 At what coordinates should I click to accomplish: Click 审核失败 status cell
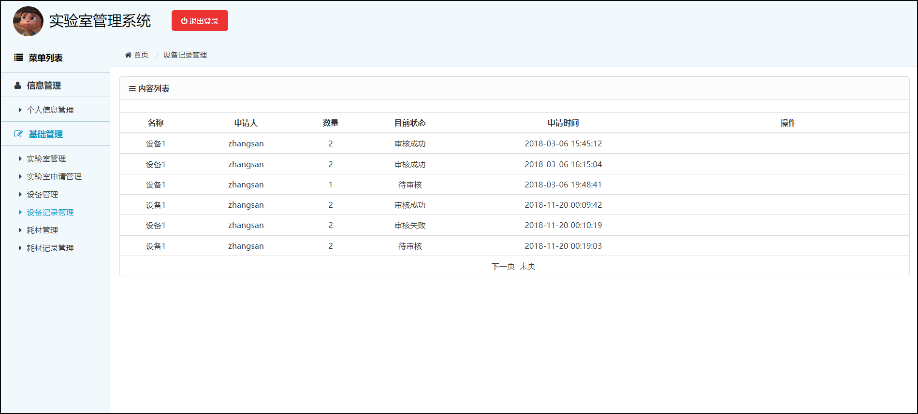[410, 226]
